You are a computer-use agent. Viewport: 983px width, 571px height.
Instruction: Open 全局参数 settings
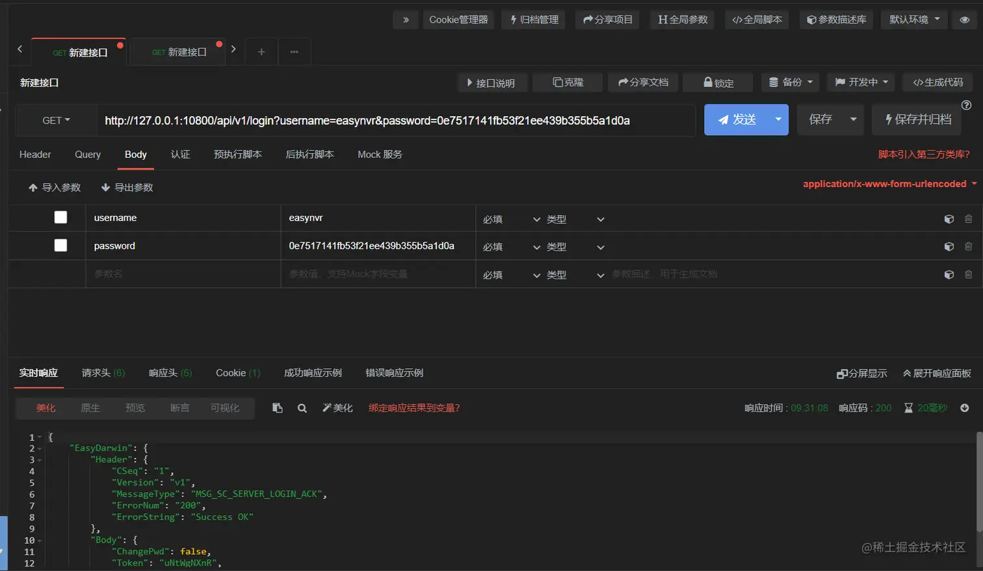pyautogui.click(x=683, y=19)
